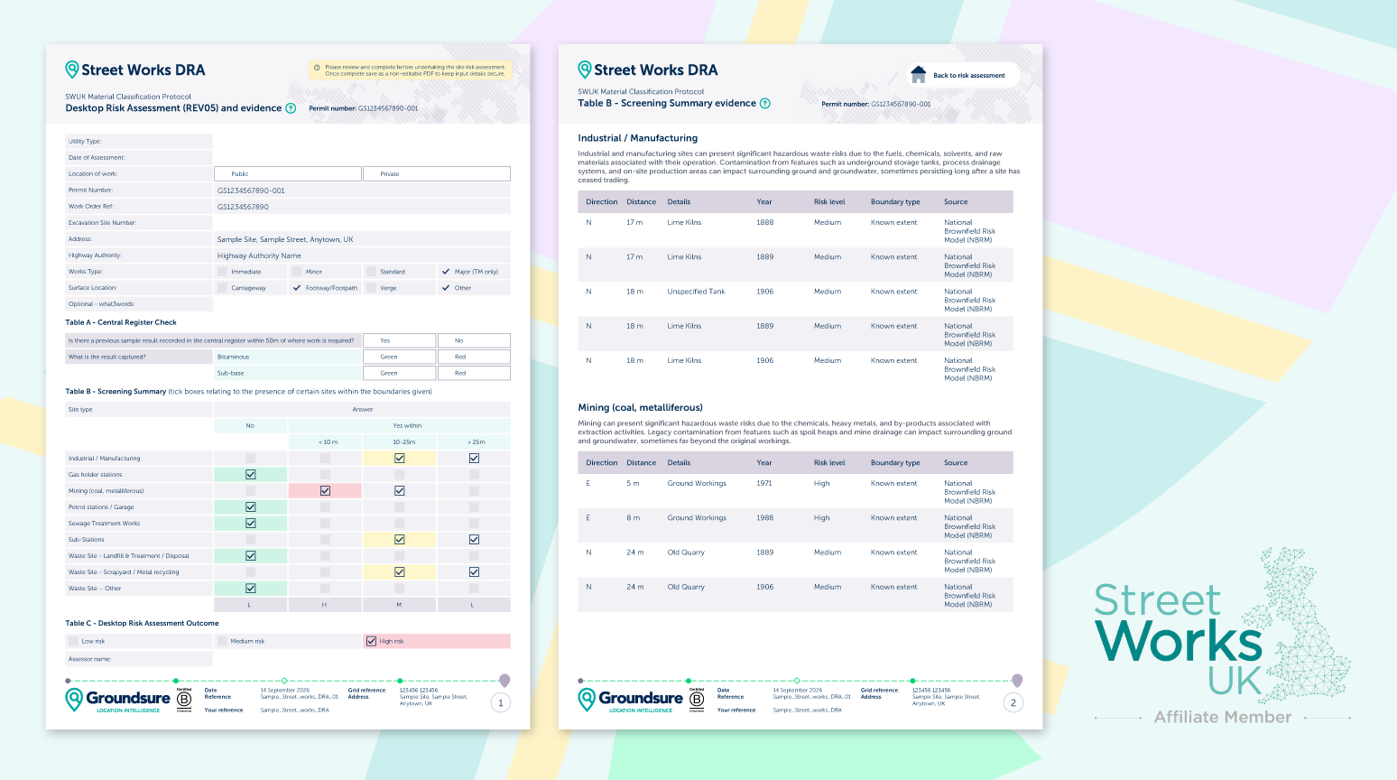The height and width of the screenshot is (780, 1397).
Task: Open help icon beside Table B Screening Summary evidence
Action: coord(765,103)
